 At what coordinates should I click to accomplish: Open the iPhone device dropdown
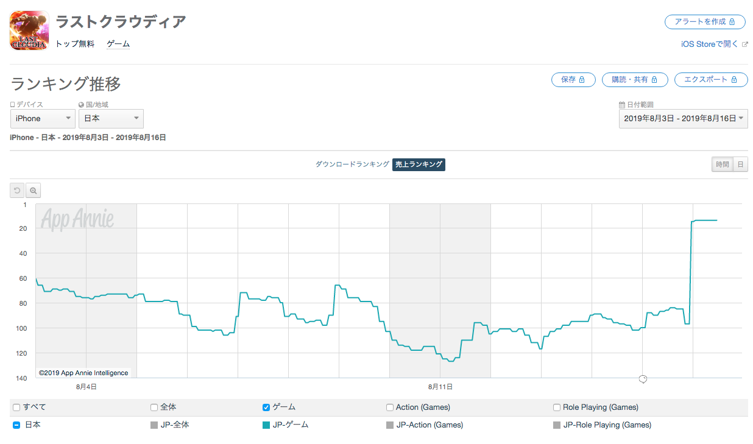click(43, 119)
